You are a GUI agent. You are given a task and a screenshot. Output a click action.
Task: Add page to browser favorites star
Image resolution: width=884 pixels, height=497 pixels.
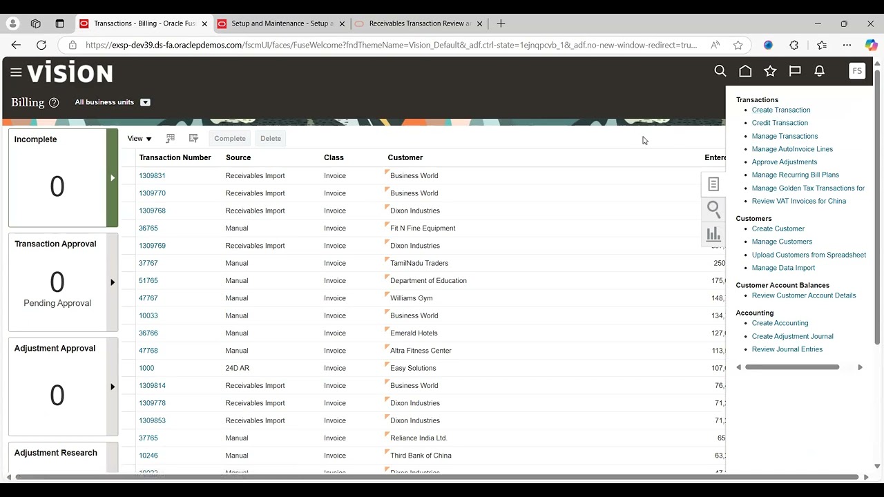click(x=738, y=45)
